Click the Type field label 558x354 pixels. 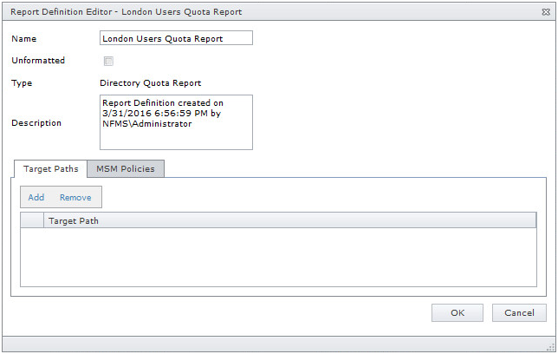(x=22, y=83)
